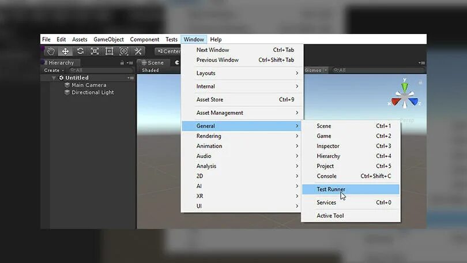Open the Help menu
467x263 pixels.
pos(216,39)
